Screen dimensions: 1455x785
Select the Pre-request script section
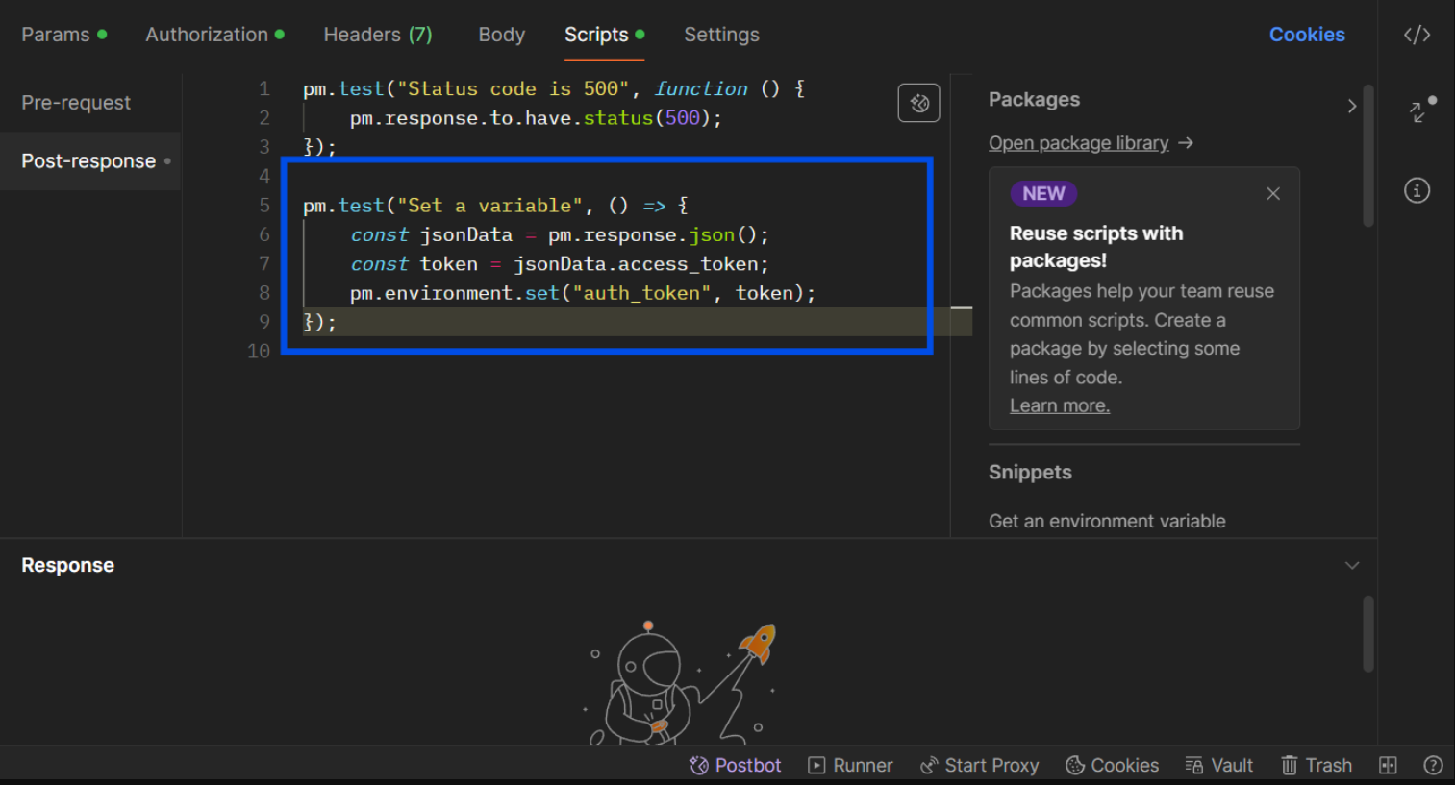tap(76, 103)
